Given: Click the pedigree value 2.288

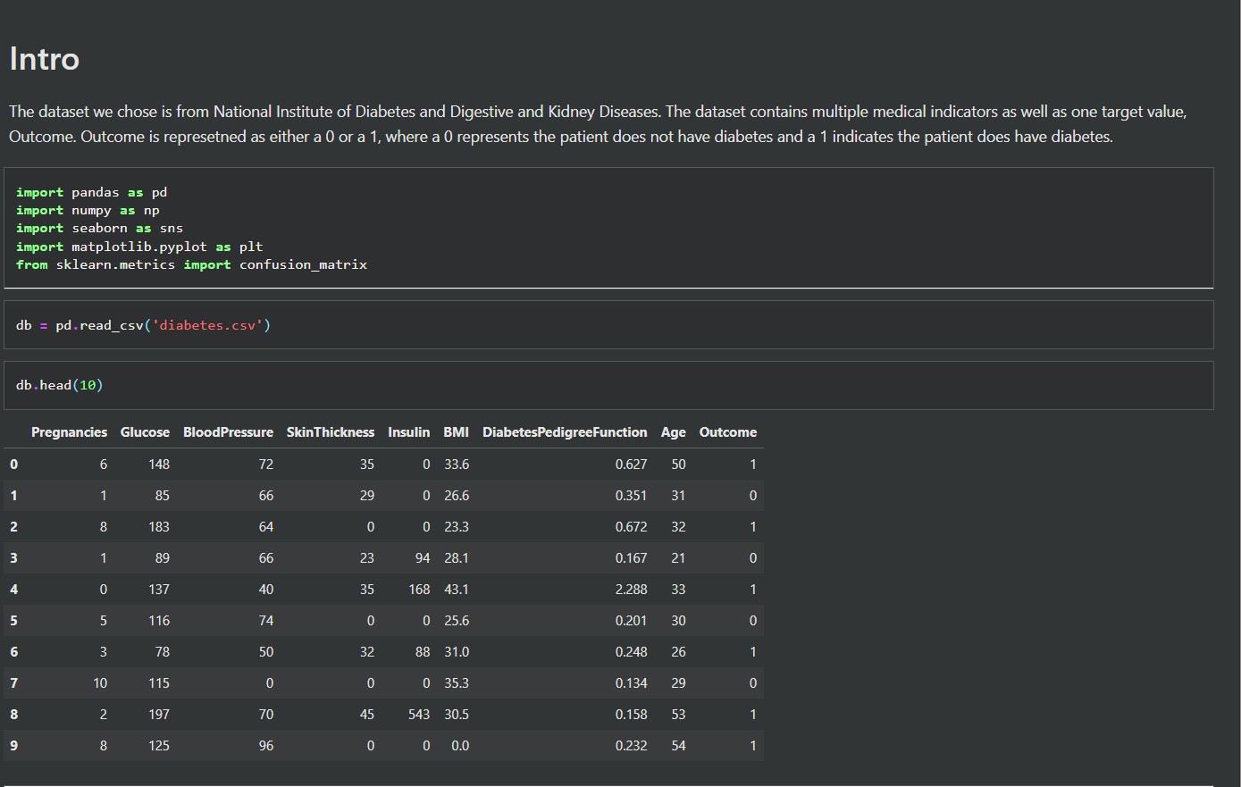Looking at the screenshot, I should [x=631, y=590].
